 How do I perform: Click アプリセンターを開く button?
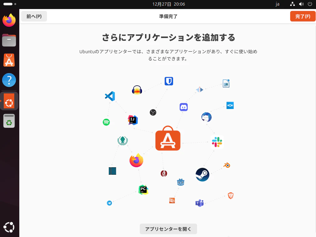coord(168,229)
